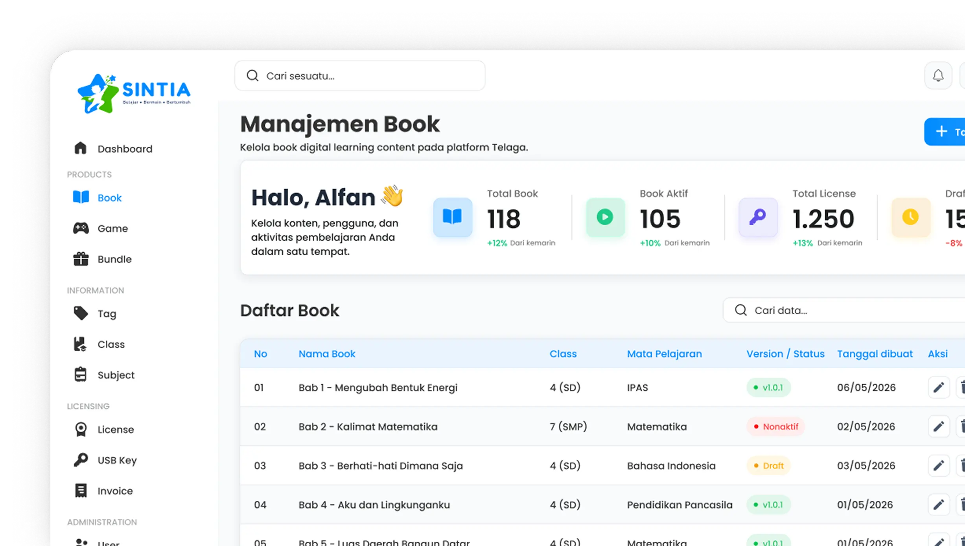Screen dimensions: 965x546
Task: Click the No column header
Action: (x=260, y=354)
